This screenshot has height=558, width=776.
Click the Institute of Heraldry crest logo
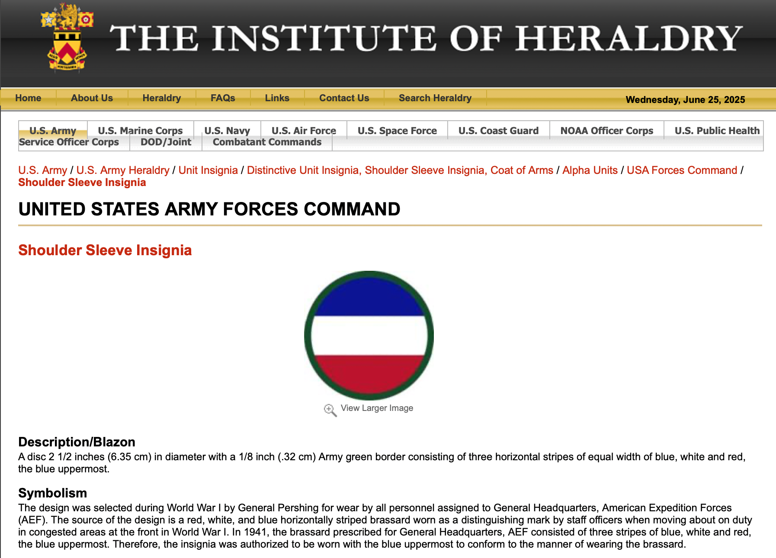(67, 37)
